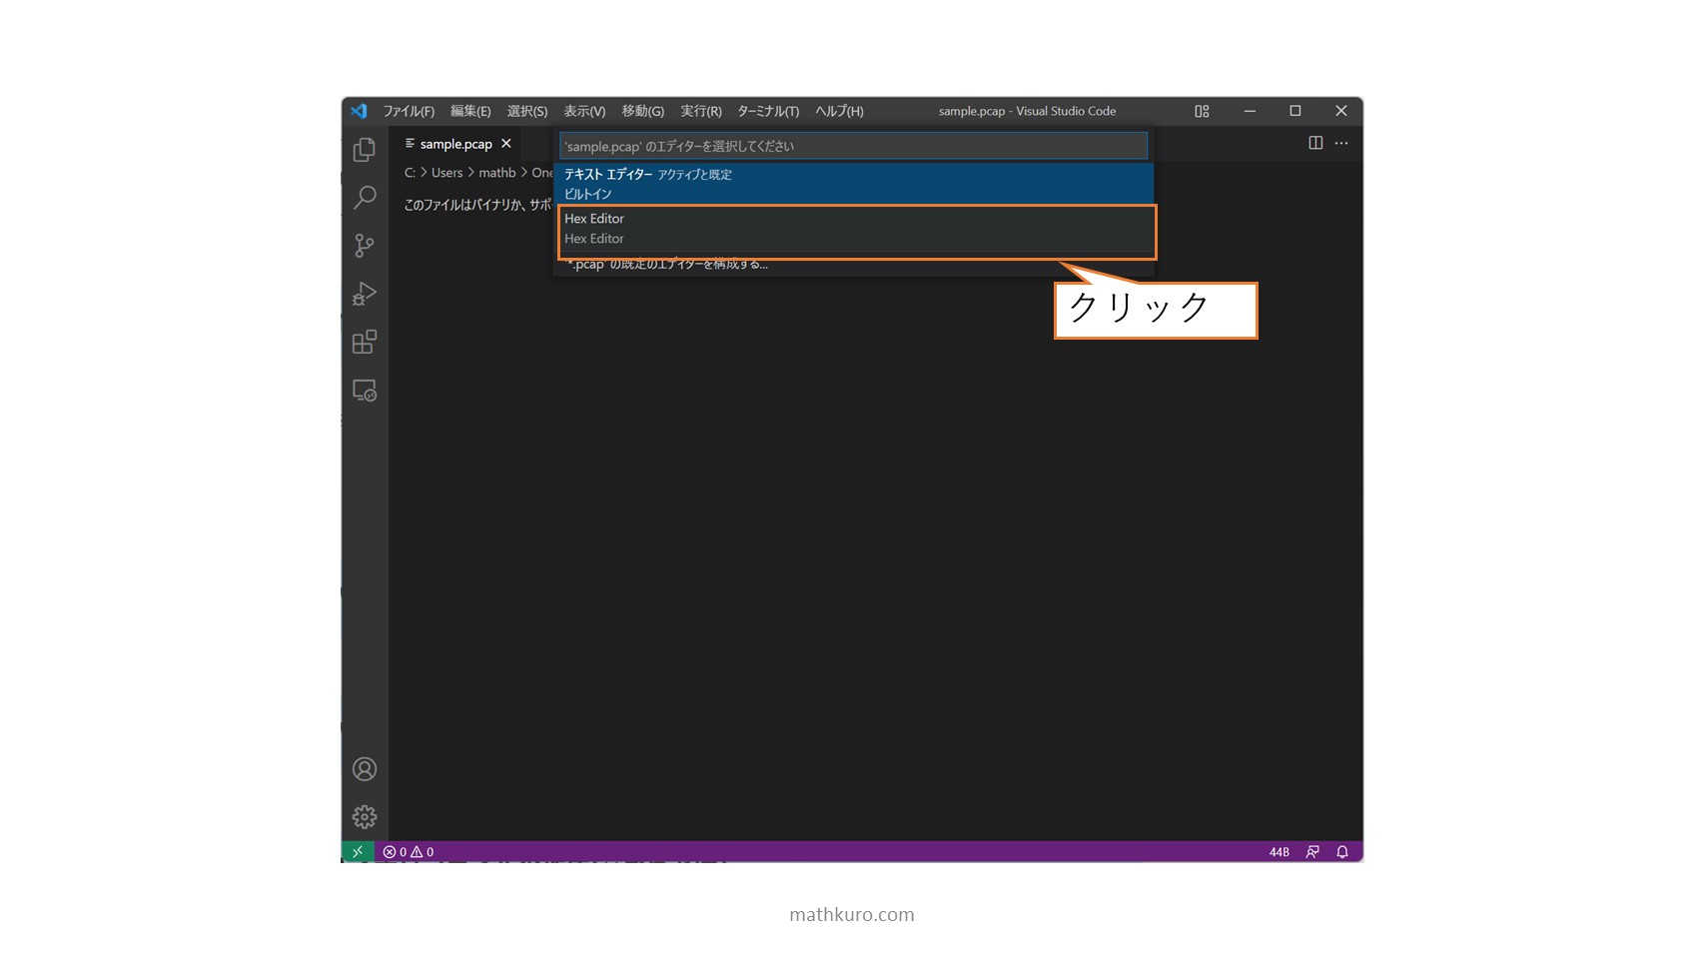Focus the editor selection search field
This screenshot has width=1705, height=959.
tap(853, 146)
